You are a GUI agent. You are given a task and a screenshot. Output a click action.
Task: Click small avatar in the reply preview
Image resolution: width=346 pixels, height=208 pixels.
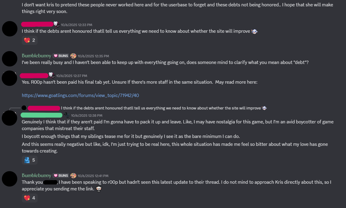(x=24, y=108)
